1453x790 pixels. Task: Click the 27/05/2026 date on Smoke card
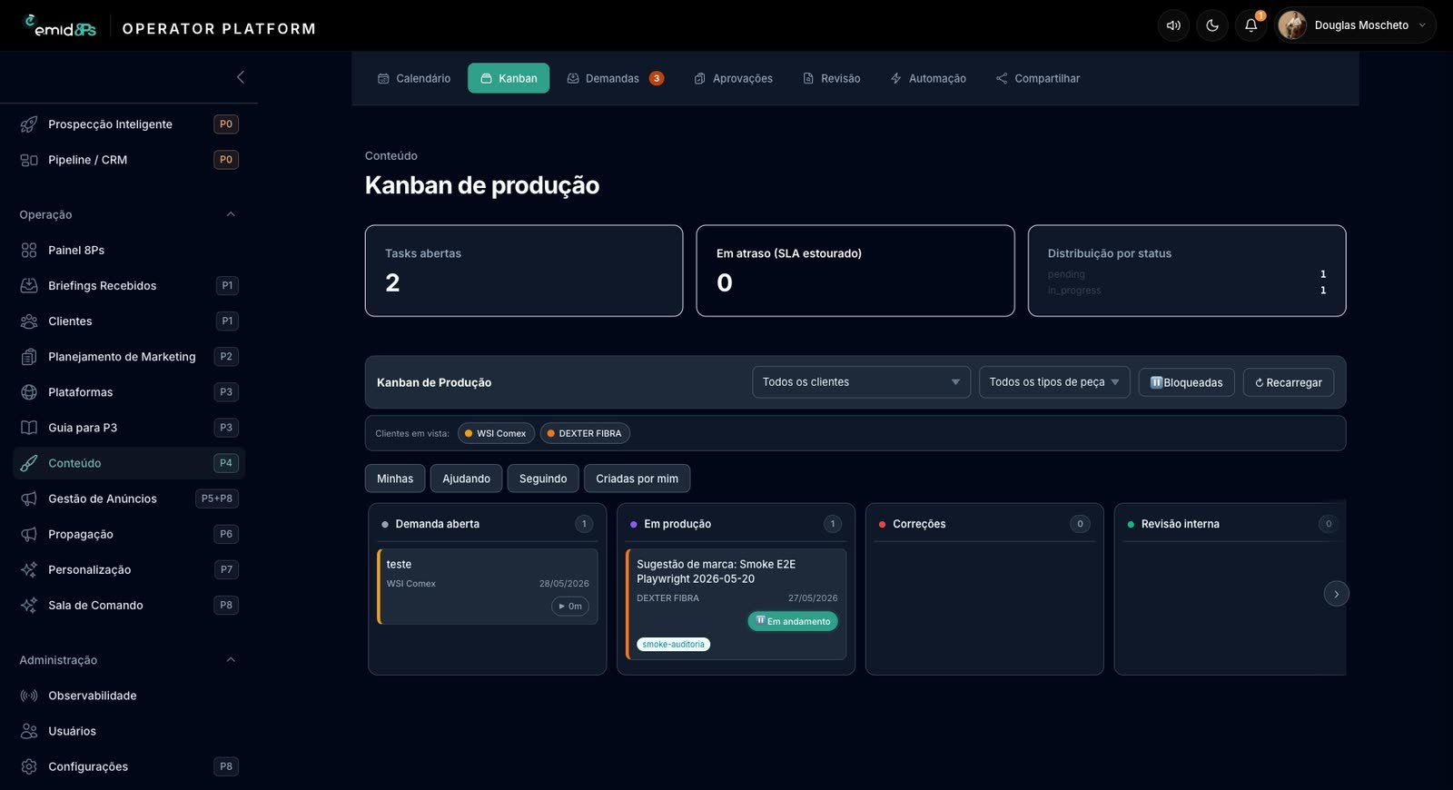click(813, 598)
